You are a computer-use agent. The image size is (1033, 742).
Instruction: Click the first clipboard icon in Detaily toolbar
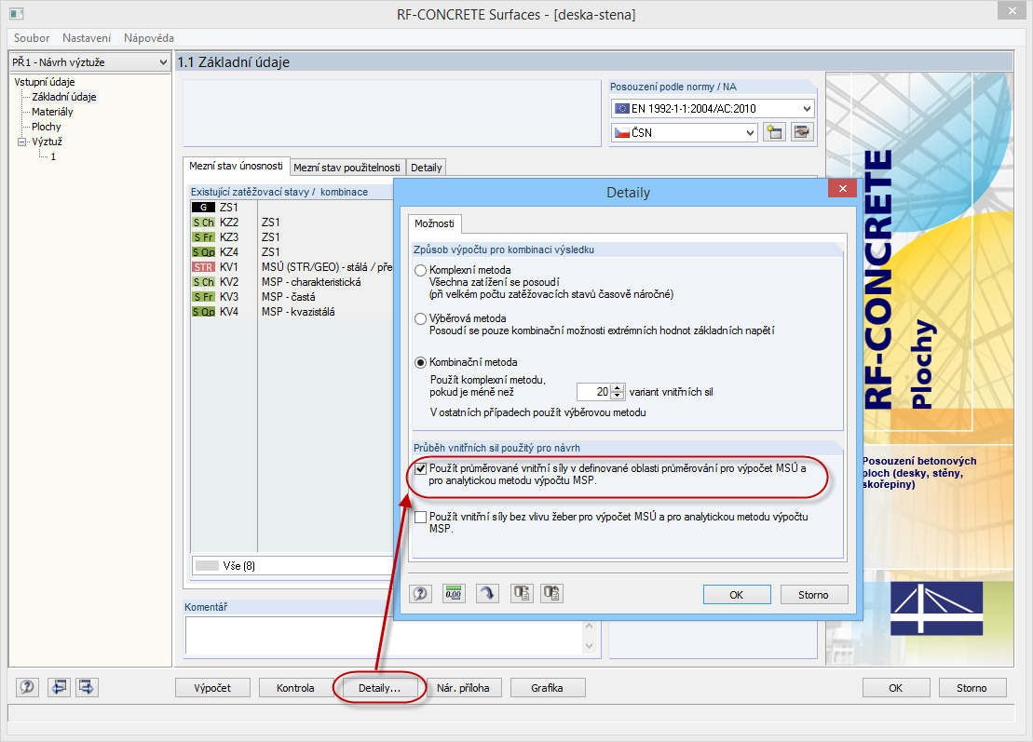coord(522,594)
